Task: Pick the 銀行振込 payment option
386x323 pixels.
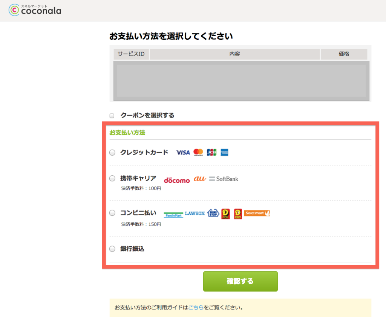Action: point(112,249)
